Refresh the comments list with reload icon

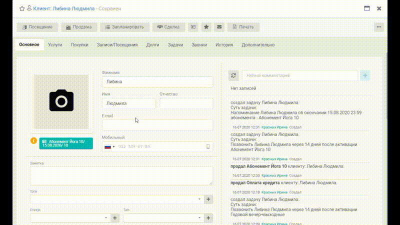[x=233, y=75]
